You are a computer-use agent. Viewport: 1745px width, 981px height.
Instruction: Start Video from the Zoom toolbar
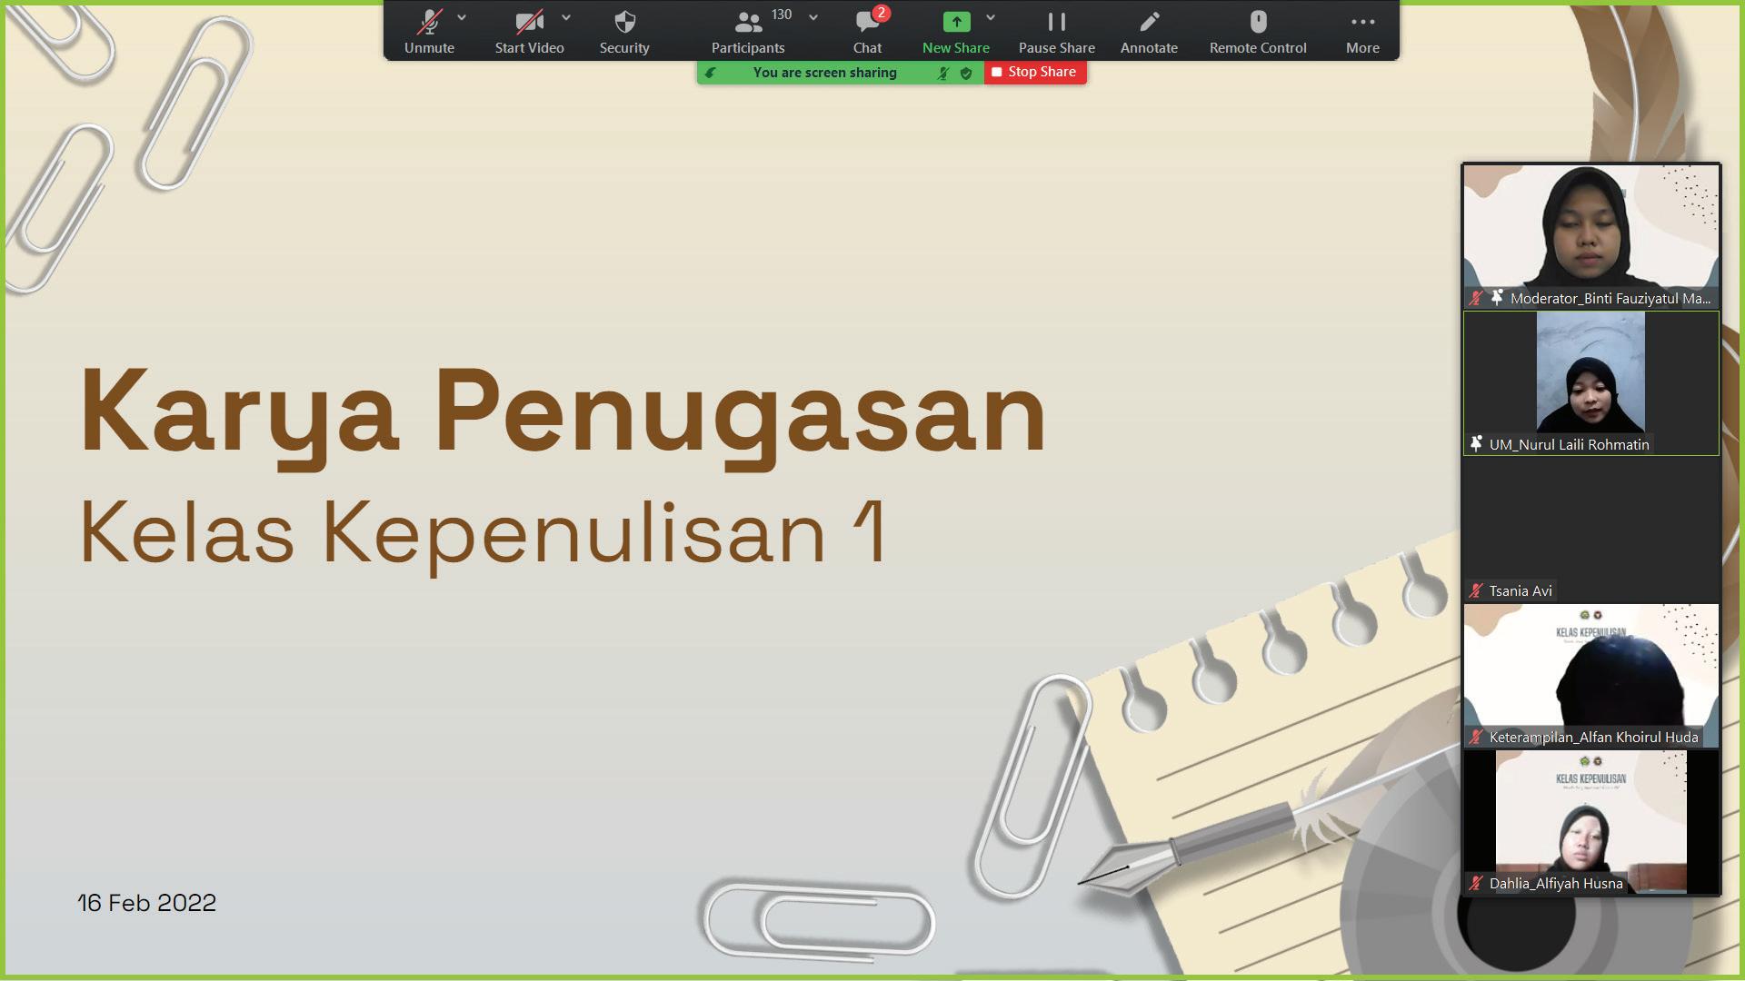[x=529, y=33]
